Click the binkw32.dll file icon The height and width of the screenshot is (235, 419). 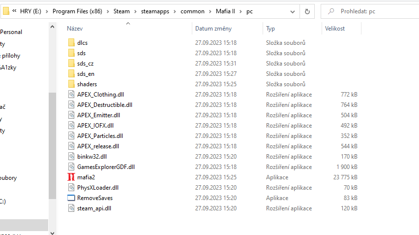(71, 157)
